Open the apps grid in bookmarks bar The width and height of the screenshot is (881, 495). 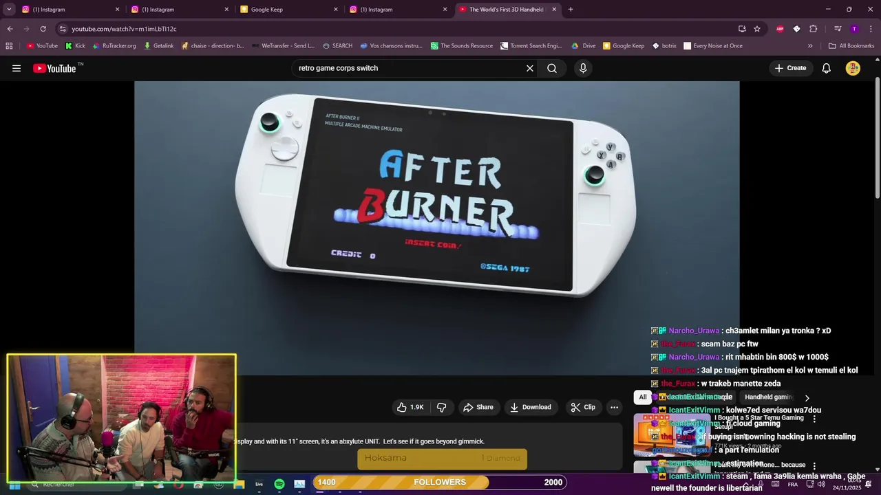pos(9,46)
